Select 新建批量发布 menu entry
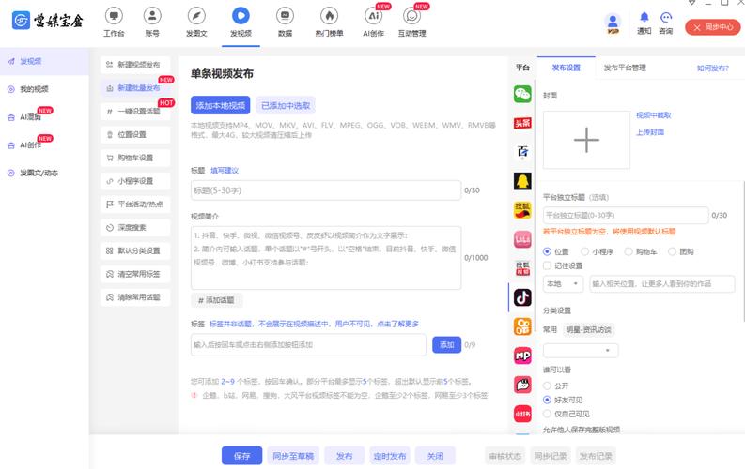The height and width of the screenshot is (469, 745). coord(135,88)
